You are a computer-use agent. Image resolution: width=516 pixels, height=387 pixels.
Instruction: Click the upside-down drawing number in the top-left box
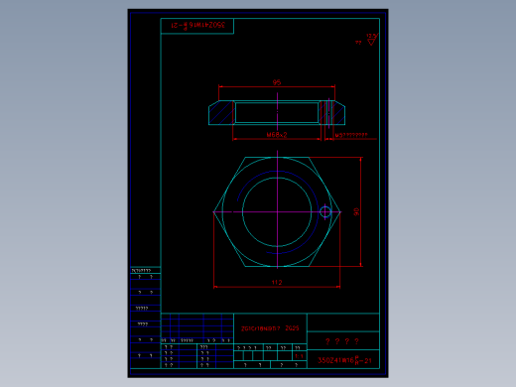197,26
